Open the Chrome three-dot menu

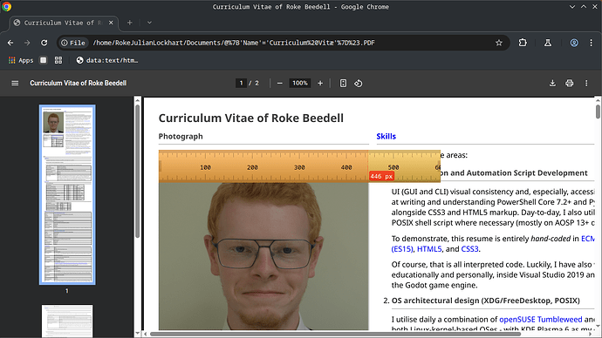[592, 43]
